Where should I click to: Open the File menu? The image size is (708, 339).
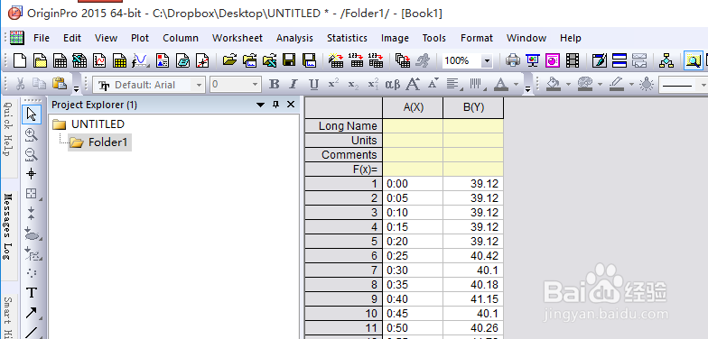coord(42,38)
